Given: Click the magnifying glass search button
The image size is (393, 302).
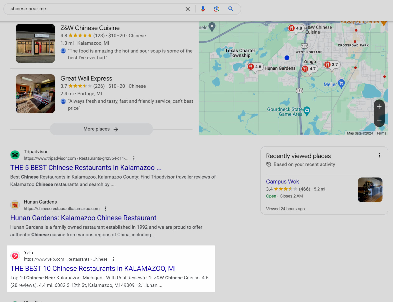Looking at the screenshot, I should coord(231,9).
